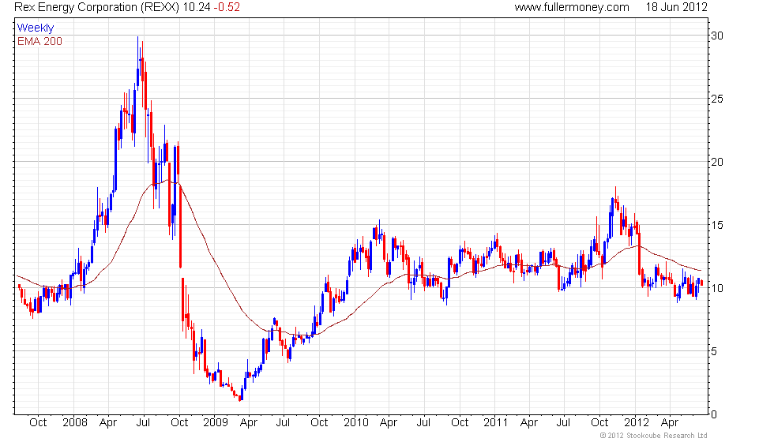Click the y-axis label 25
The image size is (774, 442).
point(717,99)
